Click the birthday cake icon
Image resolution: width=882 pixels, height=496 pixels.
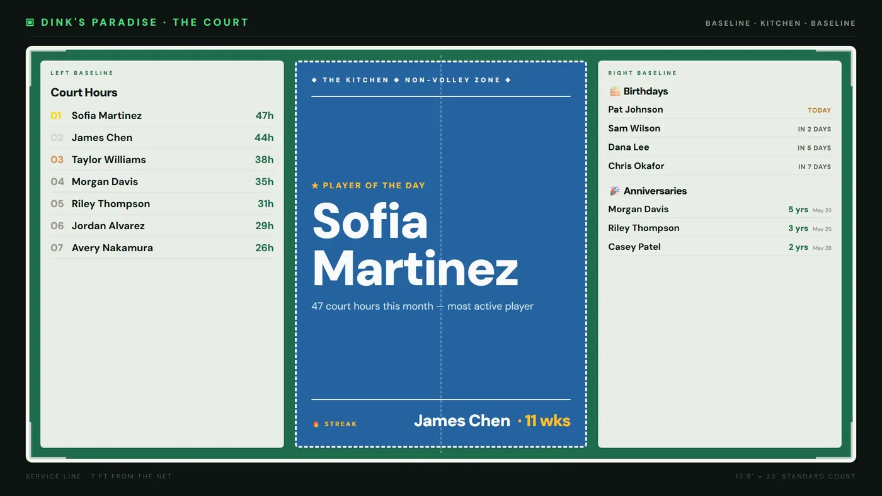(x=615, y=91)
